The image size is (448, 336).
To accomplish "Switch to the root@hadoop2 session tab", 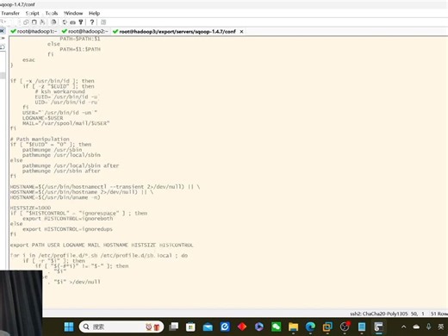I will 85,31.
